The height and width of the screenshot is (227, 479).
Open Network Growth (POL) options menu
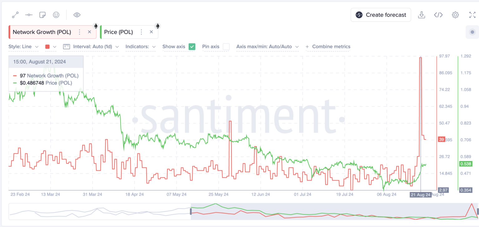(x=80, y=32)
